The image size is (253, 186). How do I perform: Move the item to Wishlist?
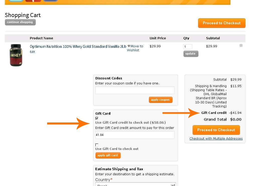coord(135,48)
